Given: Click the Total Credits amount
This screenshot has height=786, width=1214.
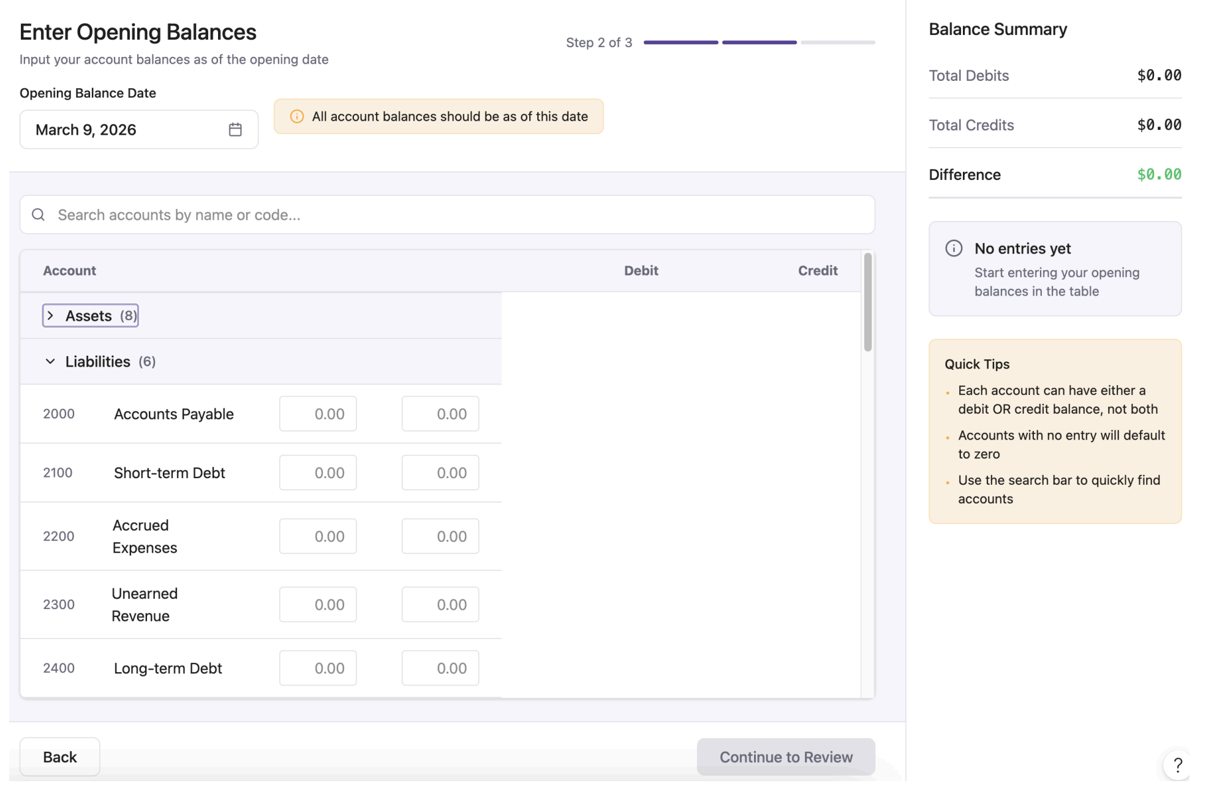Looking at the screenshot, I should 1159,125.
